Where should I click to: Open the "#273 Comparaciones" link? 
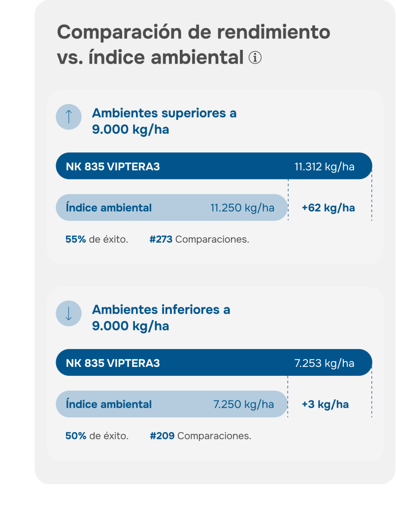click(199, 240)
